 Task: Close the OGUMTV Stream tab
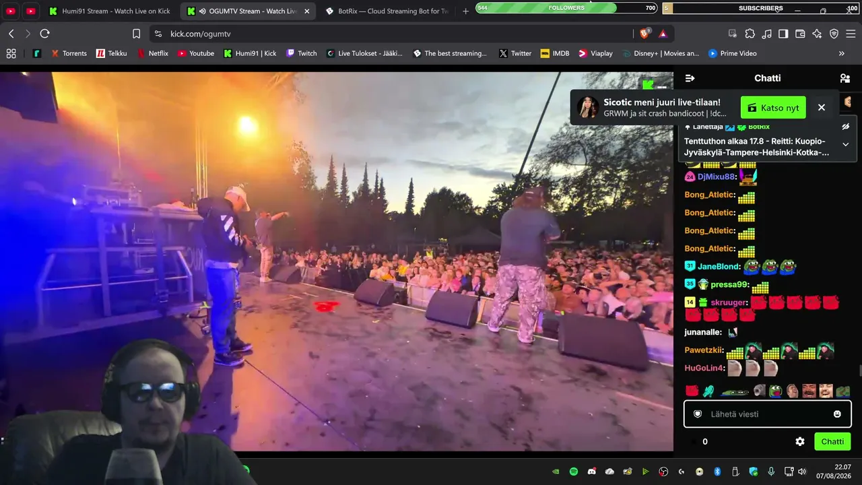point(307,11)
